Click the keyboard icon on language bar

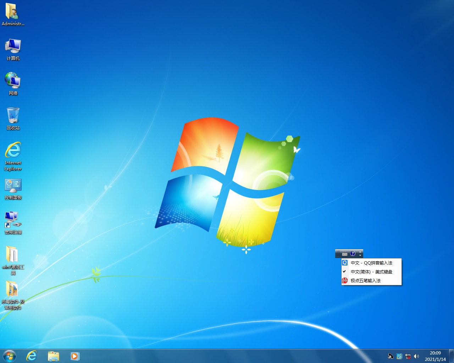pyautogui.click(x=345, y=254)
